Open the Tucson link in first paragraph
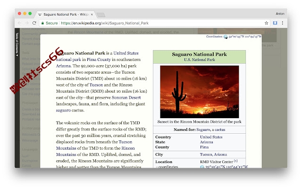 point(96,85)
